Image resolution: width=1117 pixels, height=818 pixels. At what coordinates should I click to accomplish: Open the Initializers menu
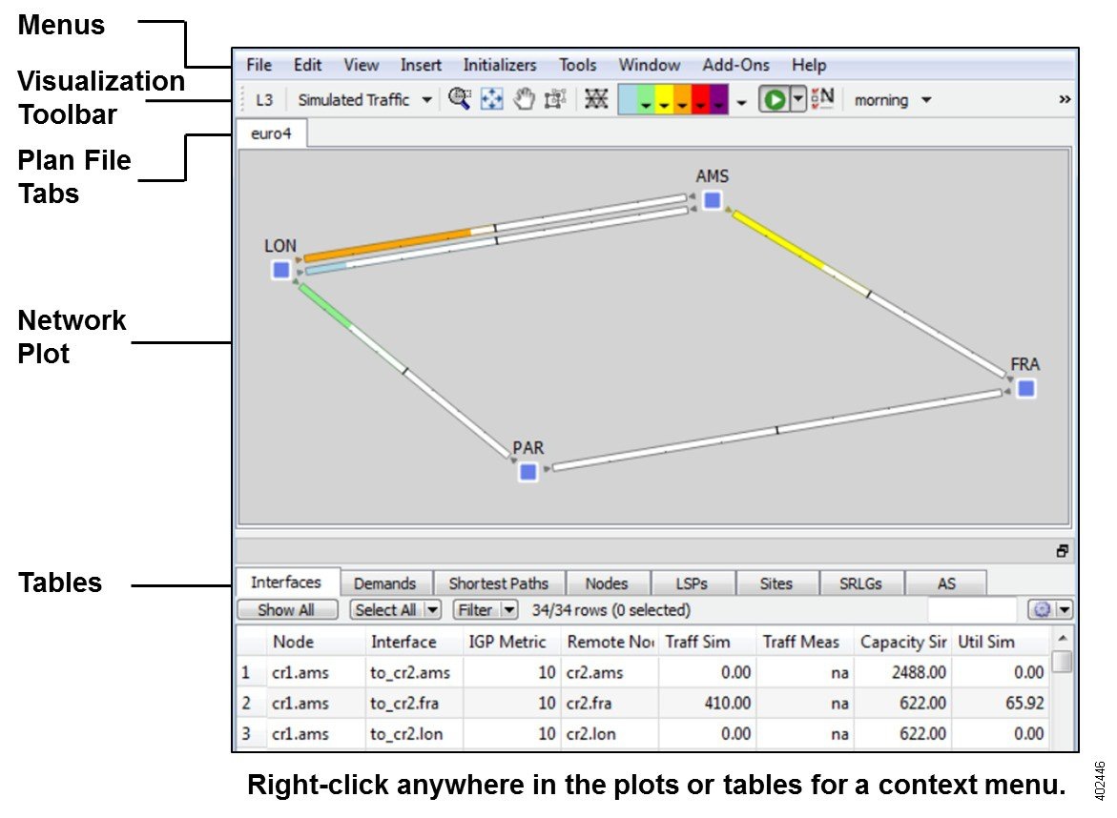click(500, 65)
